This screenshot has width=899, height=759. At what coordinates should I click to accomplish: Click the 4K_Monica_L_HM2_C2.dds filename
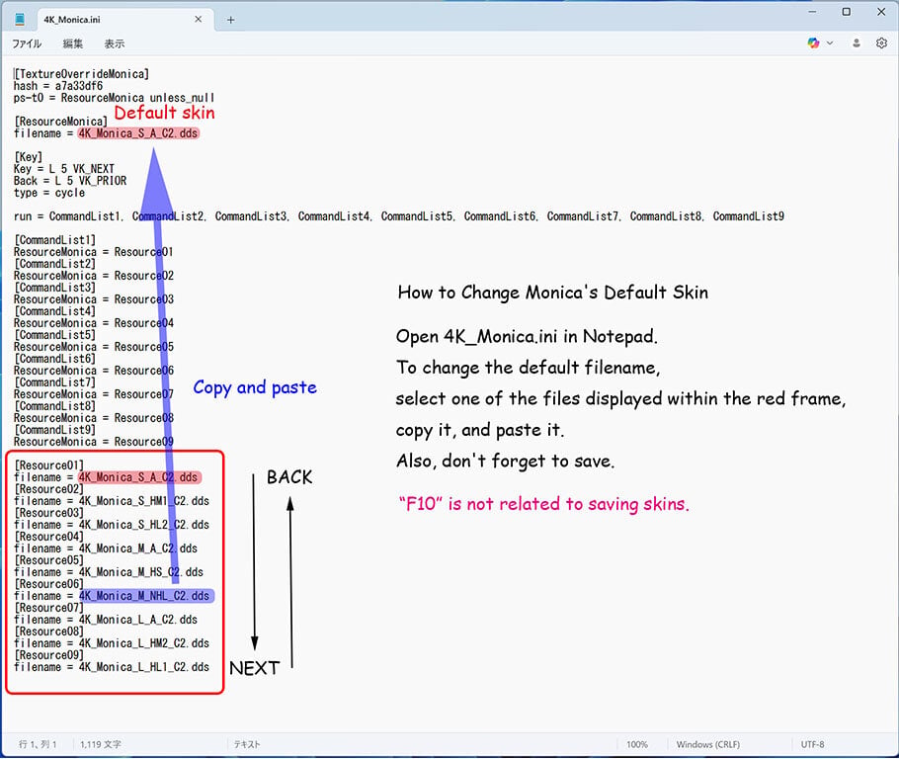(144, 643)
